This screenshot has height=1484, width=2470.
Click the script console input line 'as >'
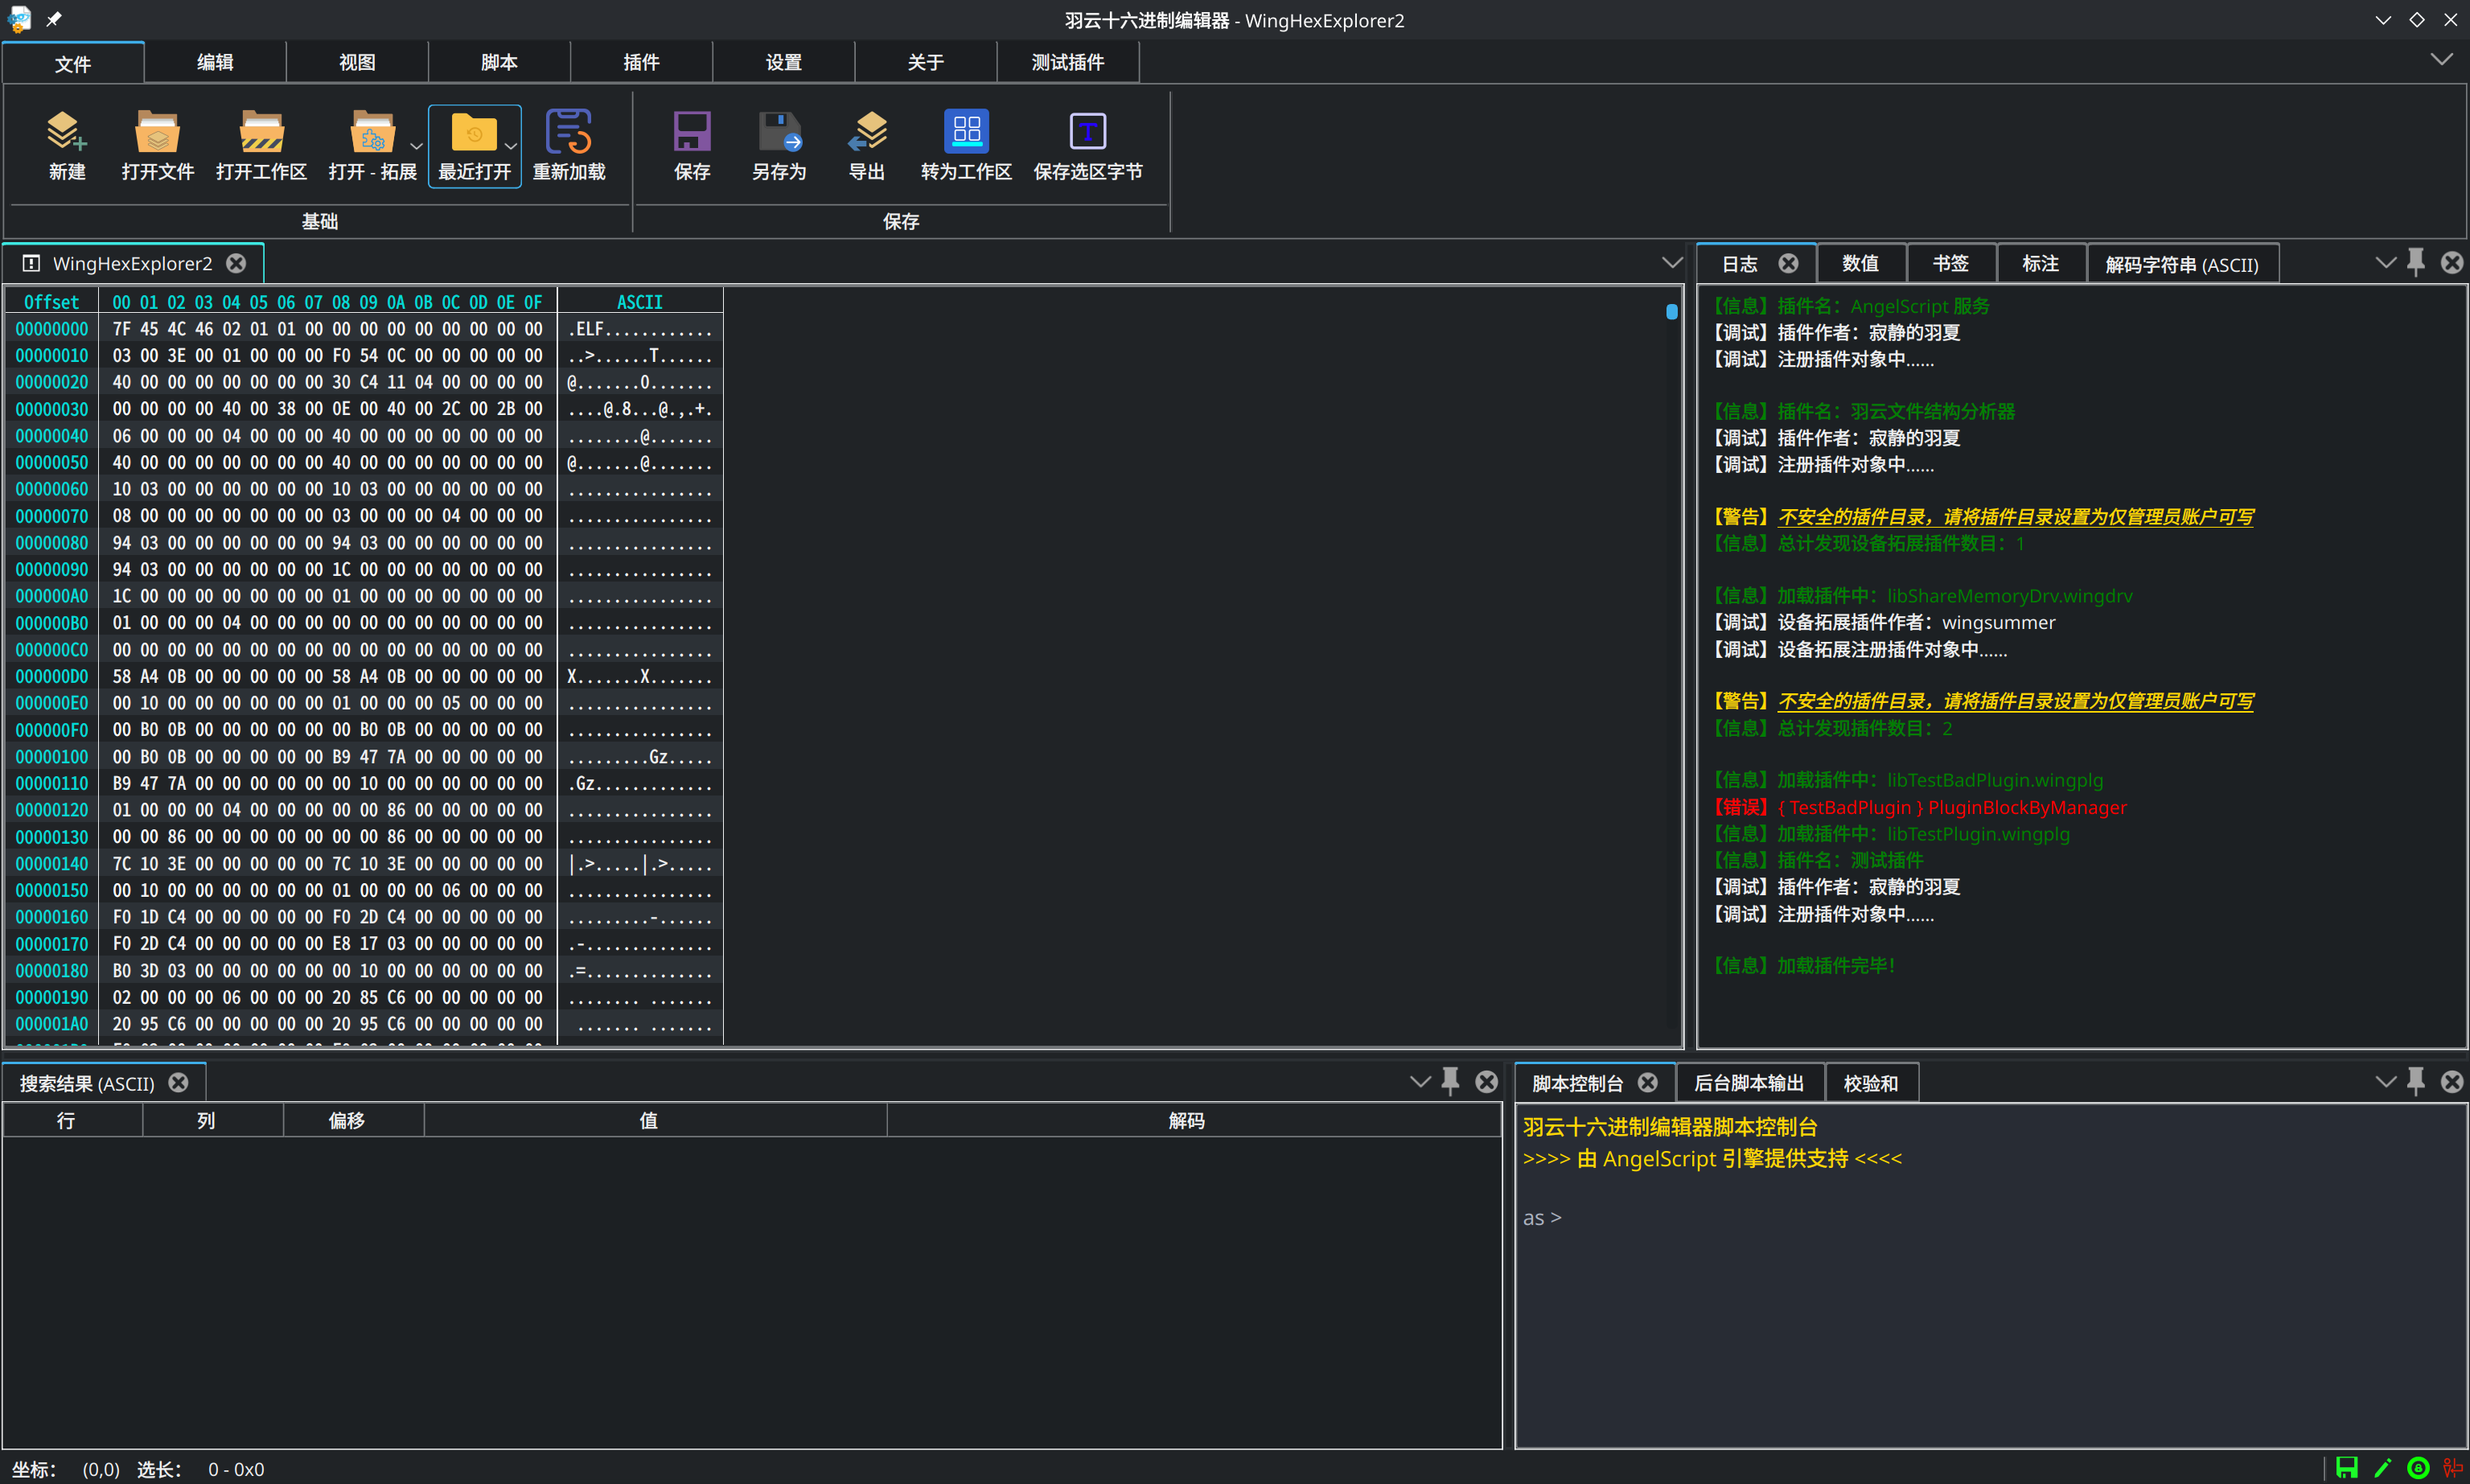1541,1218
